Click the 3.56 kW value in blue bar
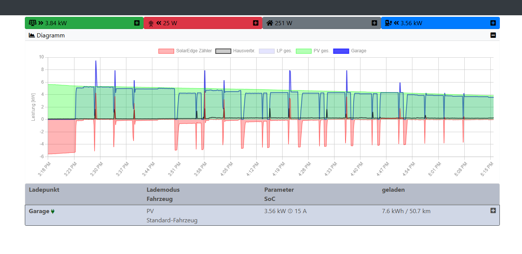The height and width of the screenshot is (254, 522). pyautogui.click(x=411, y=23)
